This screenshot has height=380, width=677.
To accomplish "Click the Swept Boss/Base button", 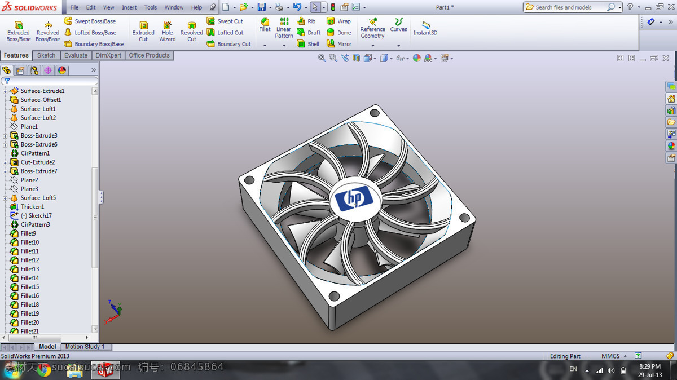I will click(90, 21).
